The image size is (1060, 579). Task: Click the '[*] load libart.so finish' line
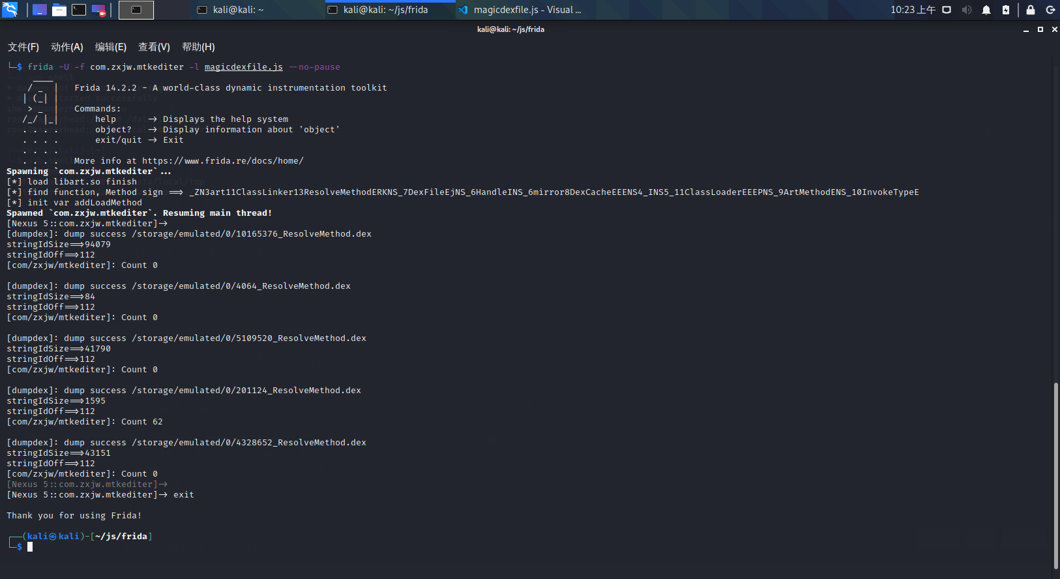(72, 182)
